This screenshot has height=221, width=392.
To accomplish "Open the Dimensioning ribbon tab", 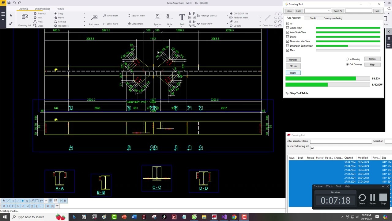I will [x=42, y=9].
